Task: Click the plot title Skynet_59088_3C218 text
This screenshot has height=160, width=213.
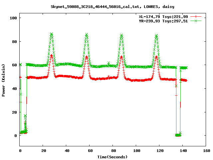Action: click(112, 7)
